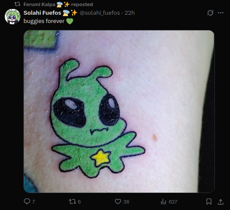Screen dimensions: 230x210
Task: Click the repost count 6
Action: (79, 202)
